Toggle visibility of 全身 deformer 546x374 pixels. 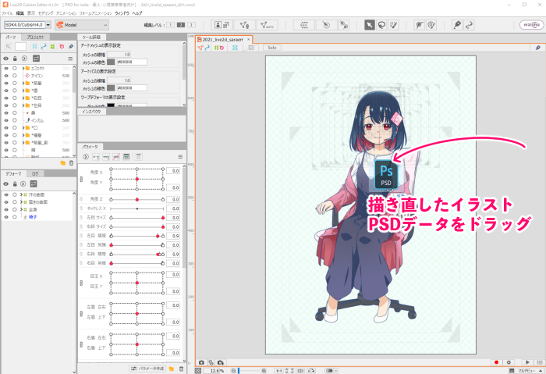coord(6,209)
